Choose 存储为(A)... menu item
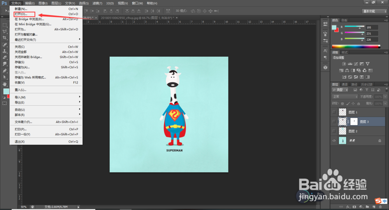Viewport: 389px width, 210px height. [x=46, y=67]
